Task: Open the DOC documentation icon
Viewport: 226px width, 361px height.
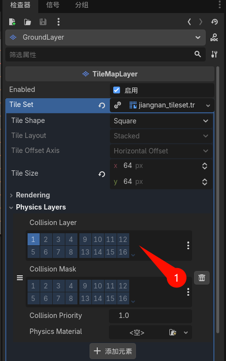Action: [x=214, y=37]
